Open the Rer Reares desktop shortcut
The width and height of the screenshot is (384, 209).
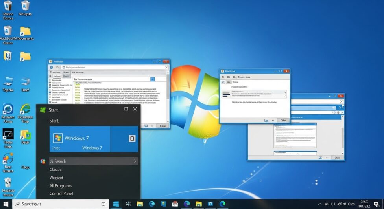(8, 163)
